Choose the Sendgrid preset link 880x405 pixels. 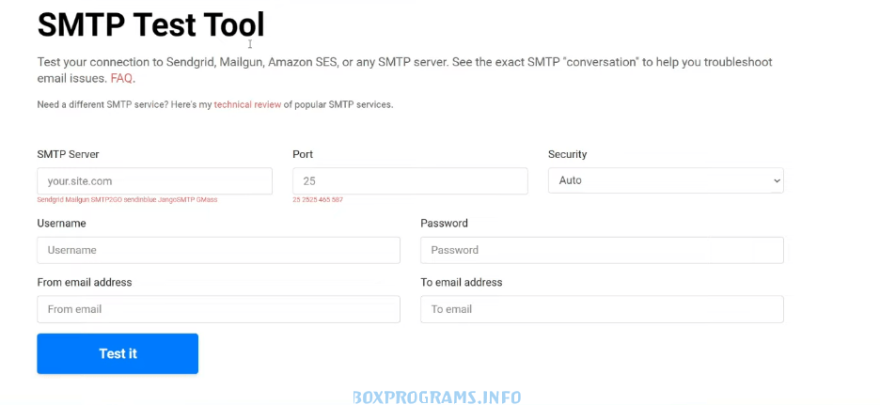[x=47, y=200]
